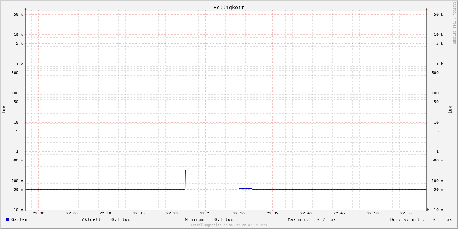Viewport: 458px width, 229px height.
Task: Click the Durchschnitt 0.1 lux value
Action: pyautogui.click(x=442, y=219)
